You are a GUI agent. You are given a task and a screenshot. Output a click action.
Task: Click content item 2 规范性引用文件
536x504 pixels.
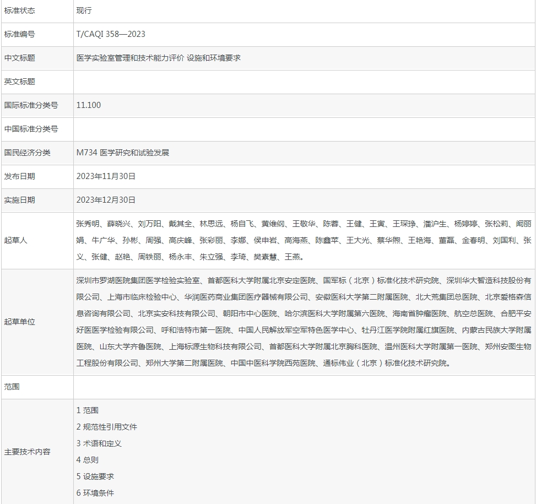tap(107, 427)
